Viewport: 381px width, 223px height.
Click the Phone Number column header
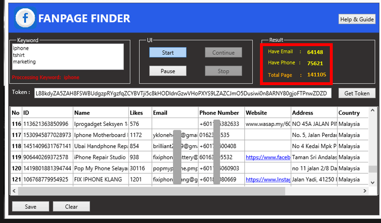pyautogui.click(x=221, y=113)
